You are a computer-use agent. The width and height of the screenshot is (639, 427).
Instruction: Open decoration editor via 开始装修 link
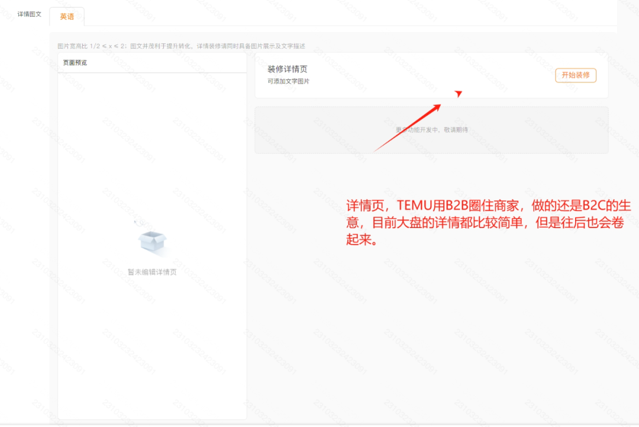pos(575,75)
